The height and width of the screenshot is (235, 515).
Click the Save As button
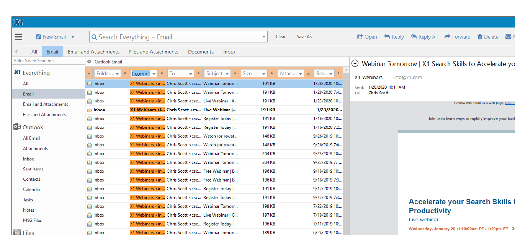pos(304,37)
